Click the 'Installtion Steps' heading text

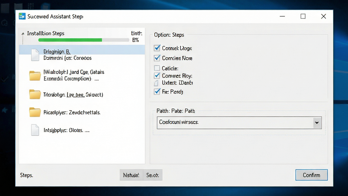coord(46,33)
